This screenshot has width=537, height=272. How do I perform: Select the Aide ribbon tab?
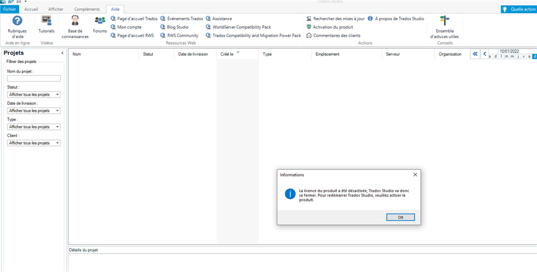(x=115, y=10)
